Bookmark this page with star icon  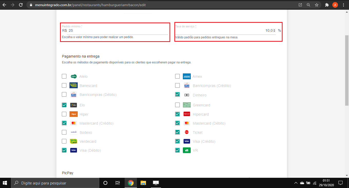click(317, 5)
